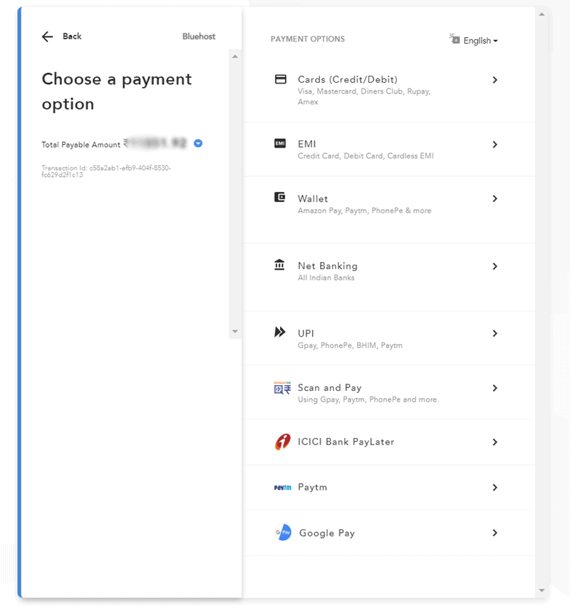Viewport: 570px width, 607px height.
Task: Open Wallet option via its chevron
Action: point(495,198)
